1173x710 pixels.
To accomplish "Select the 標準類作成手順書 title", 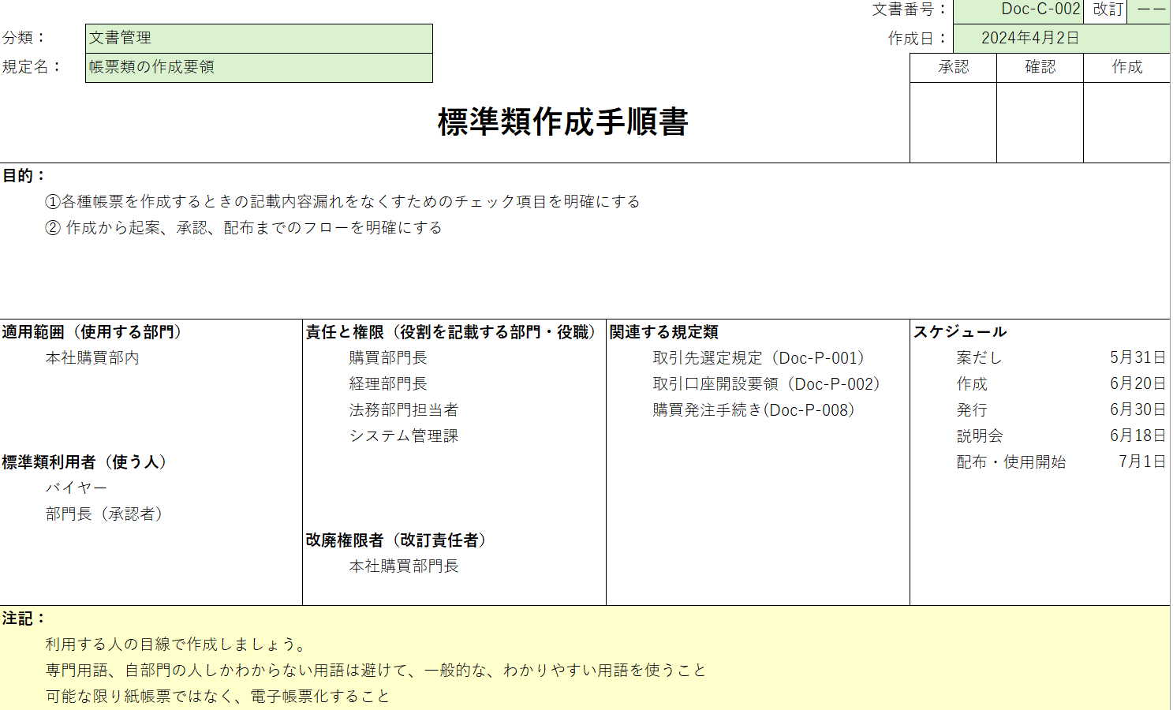I will click(x=563, y=121).
